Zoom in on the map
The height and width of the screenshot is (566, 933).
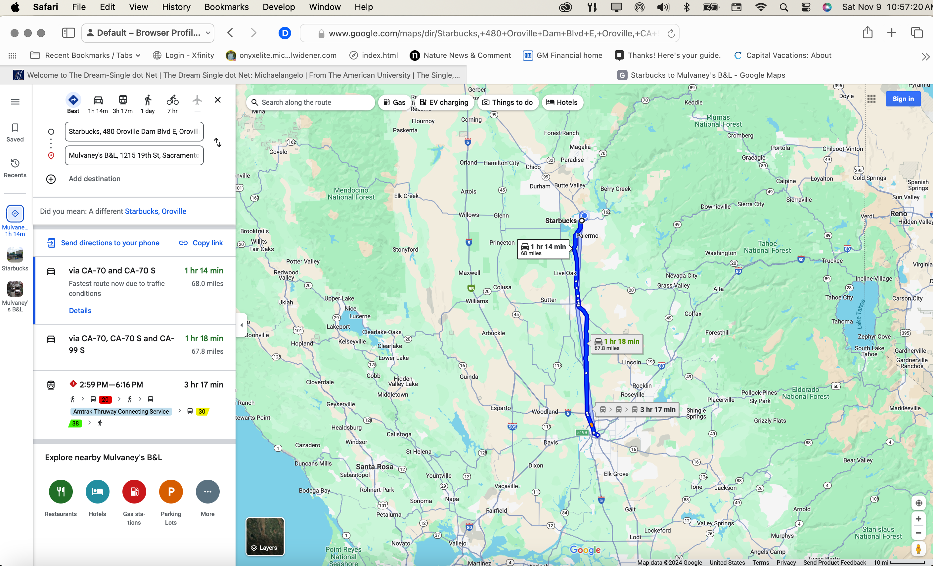(919, 519)
